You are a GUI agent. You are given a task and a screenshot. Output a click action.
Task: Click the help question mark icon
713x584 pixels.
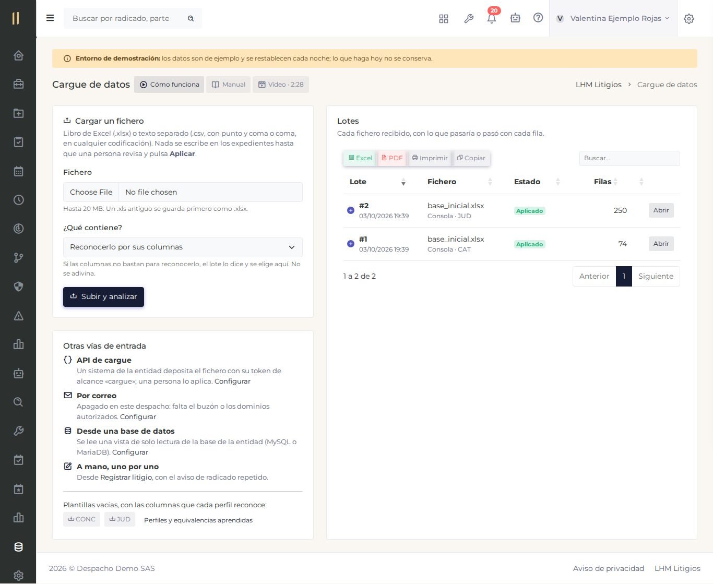(x=538, y=18)
